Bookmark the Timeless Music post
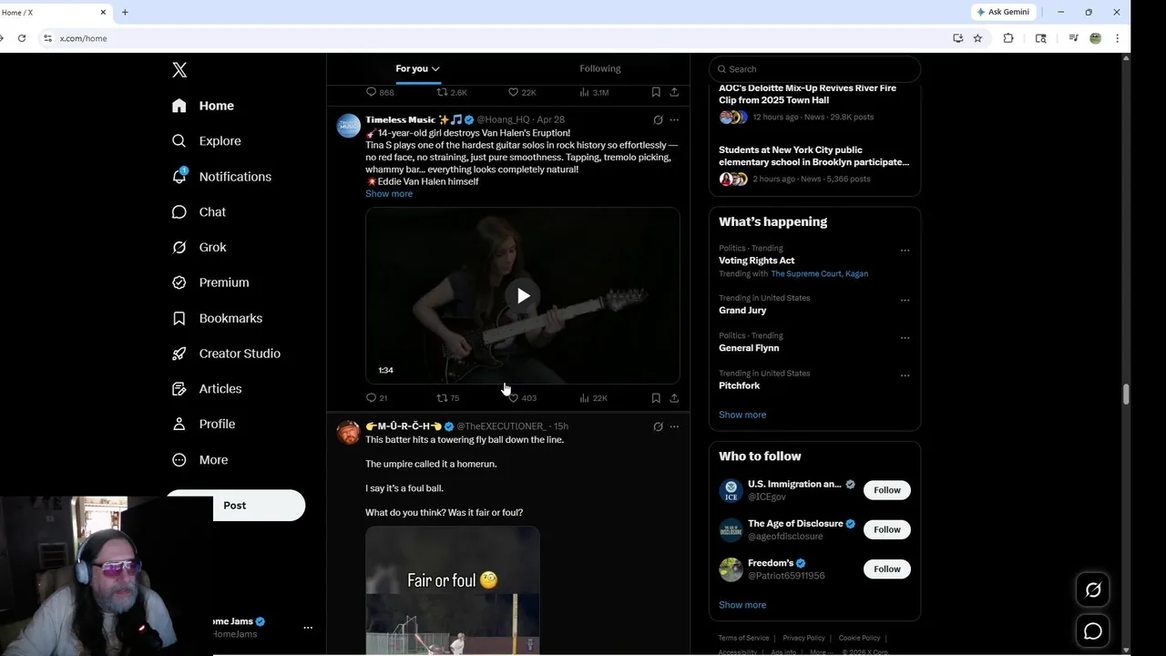Screen dimensions: 1166x656 (x=656, y=398)
